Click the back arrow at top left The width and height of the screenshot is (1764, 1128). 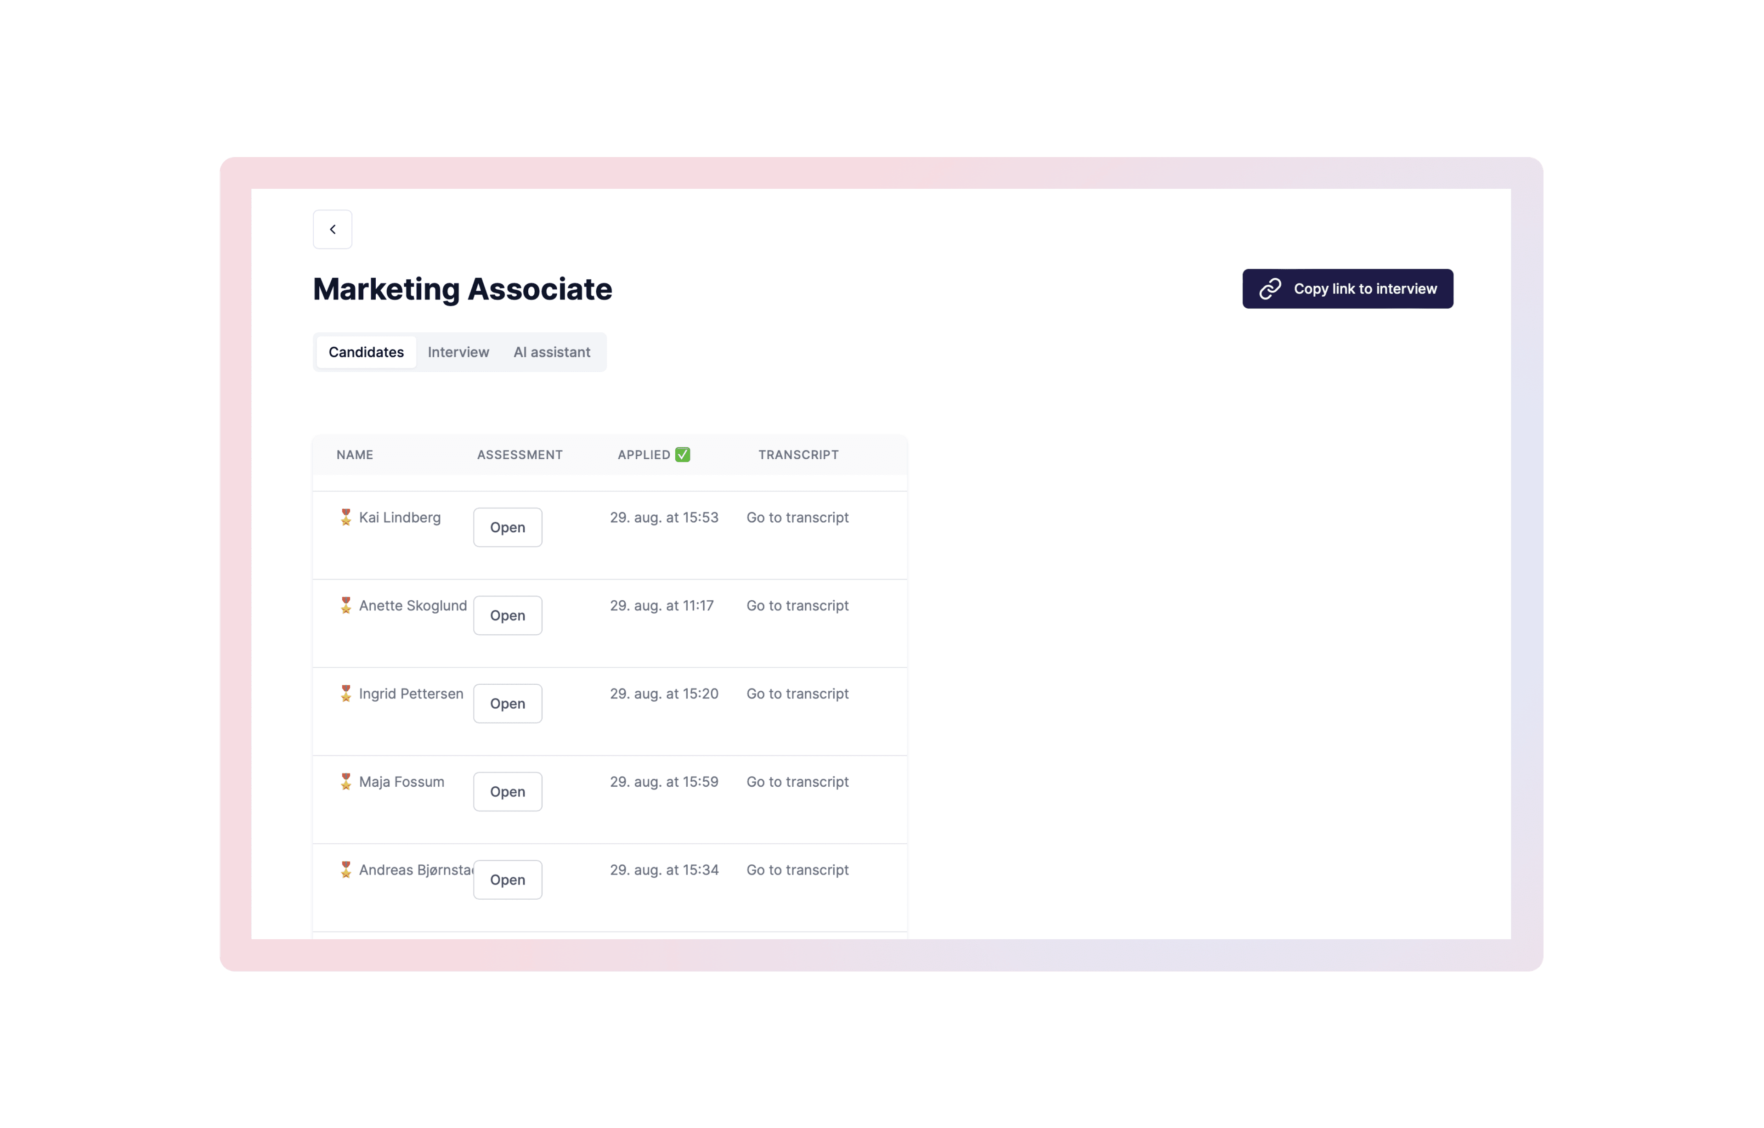click(x=333, y=229)
